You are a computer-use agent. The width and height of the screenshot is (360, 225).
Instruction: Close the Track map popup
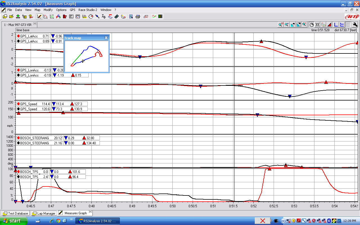pyautogui.click(x=106, y=38)
